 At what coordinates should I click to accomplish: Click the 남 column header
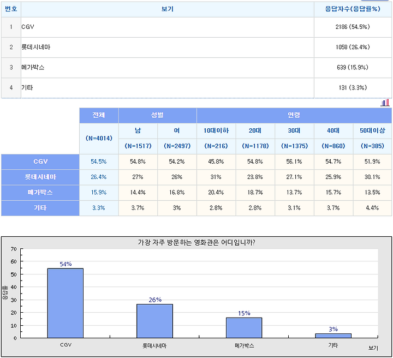(x=138, y=131)
